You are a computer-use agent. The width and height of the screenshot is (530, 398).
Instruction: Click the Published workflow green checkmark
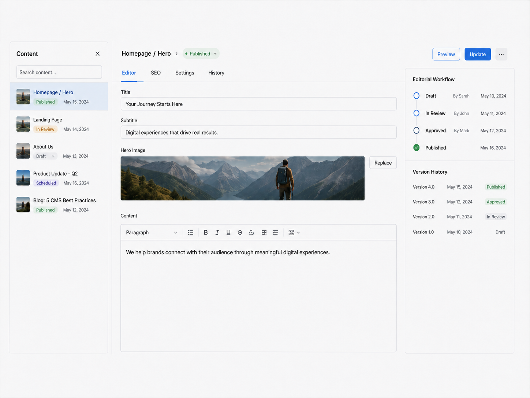click(416, 148)
